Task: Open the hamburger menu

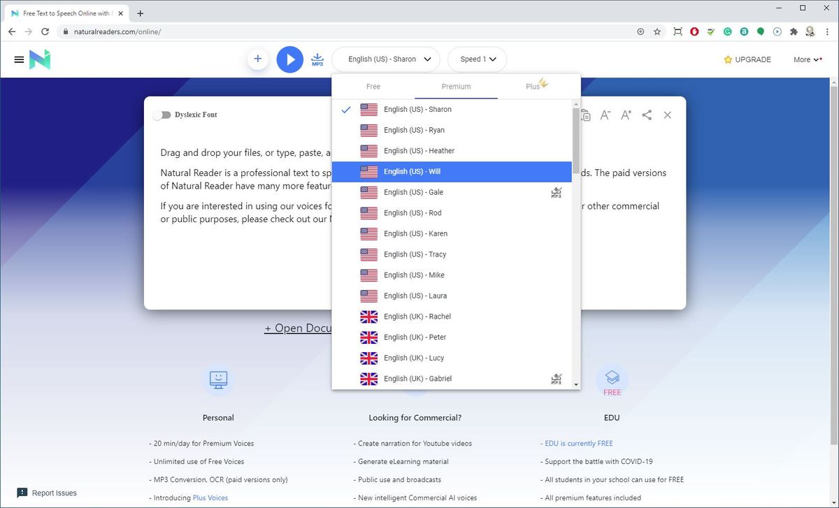Action: point(19,59)
